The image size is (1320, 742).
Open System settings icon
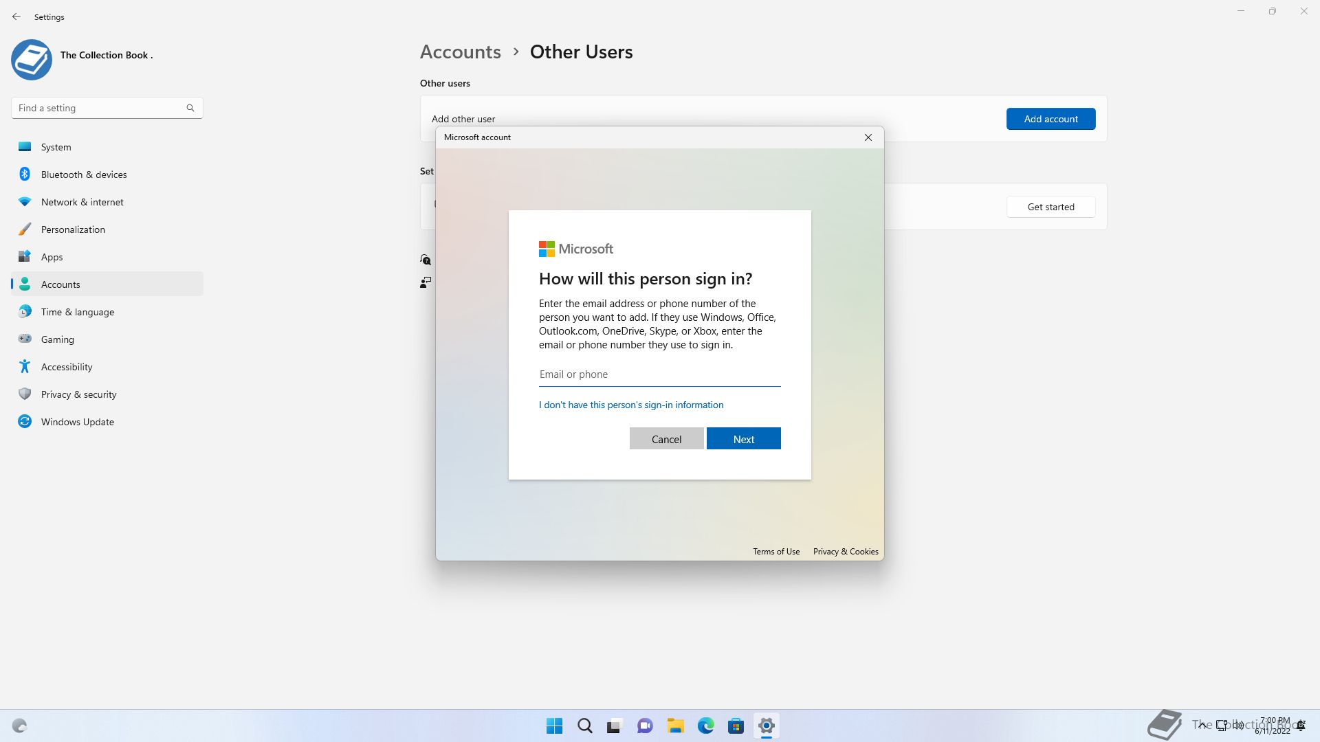click(x=25, y=146)
